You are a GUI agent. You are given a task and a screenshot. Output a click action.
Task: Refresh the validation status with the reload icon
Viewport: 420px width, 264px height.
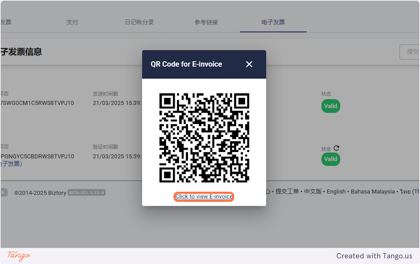336,148
